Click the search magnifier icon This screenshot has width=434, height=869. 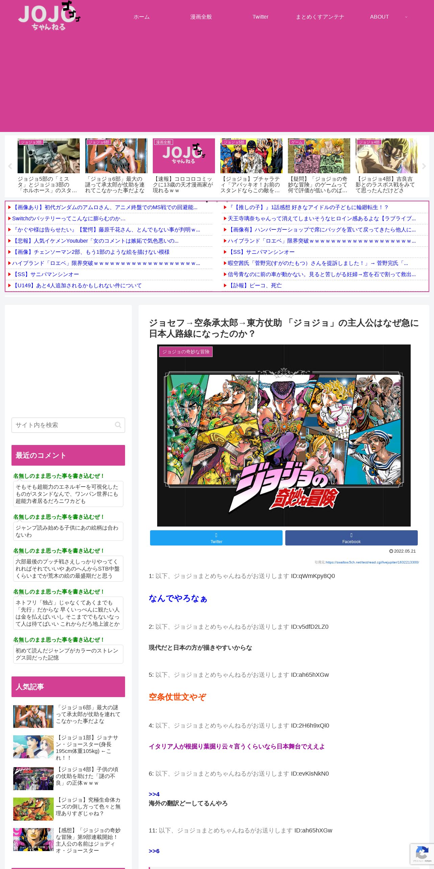tap(118, 425)
